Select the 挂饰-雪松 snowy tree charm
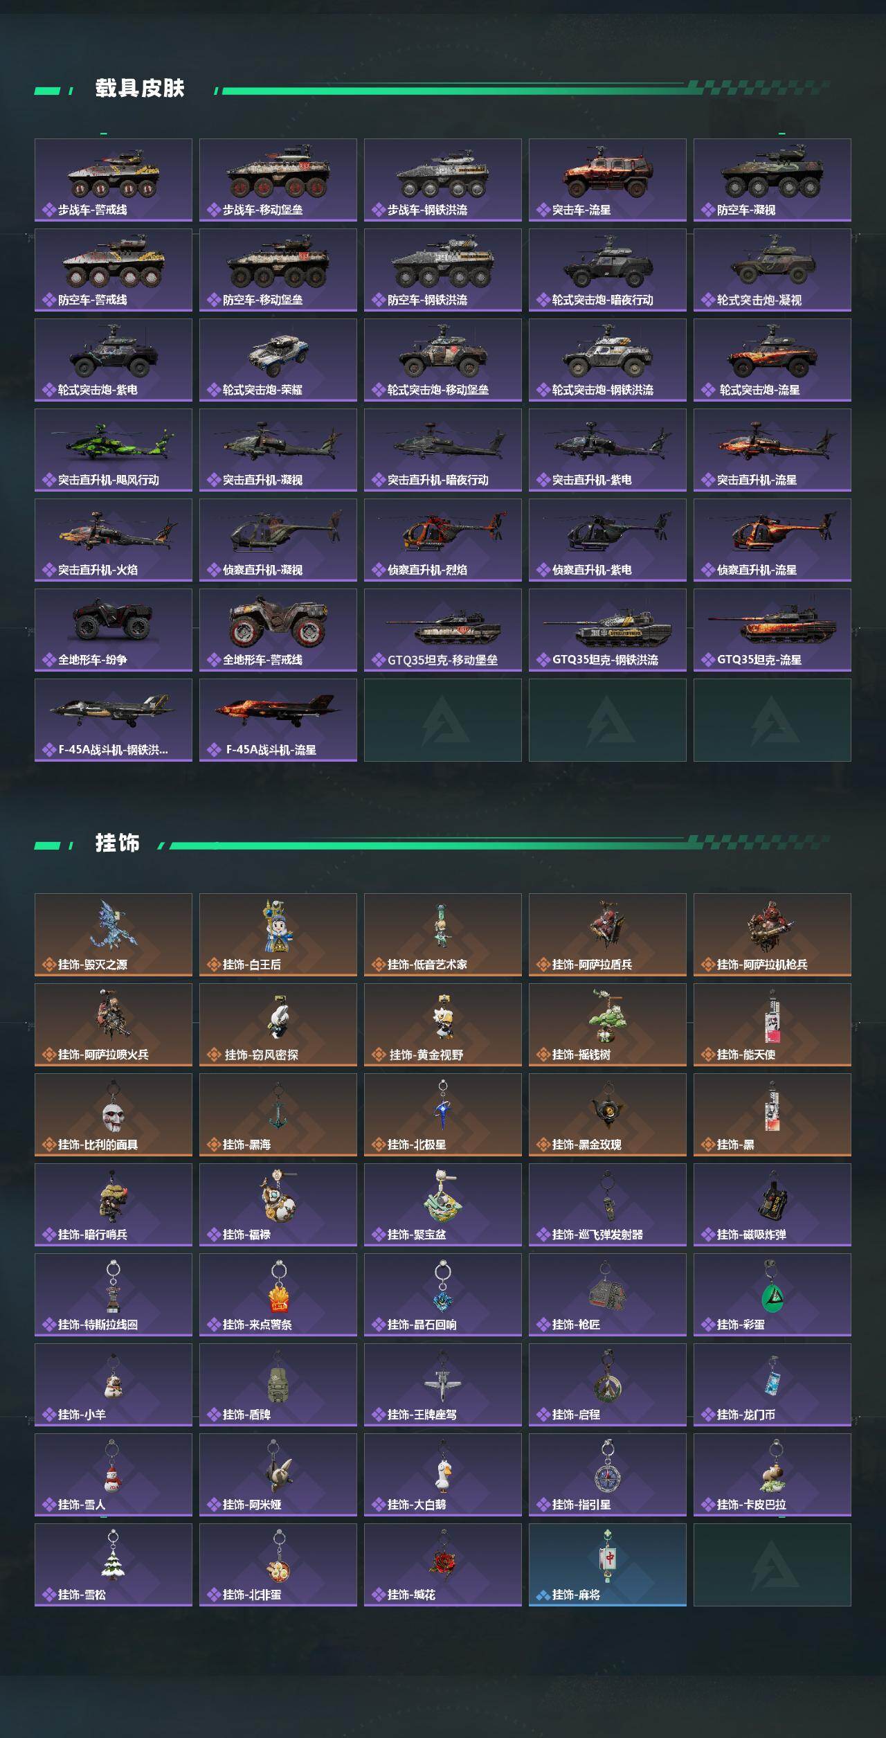The image size is (886, 1738). coord(114,1556)
